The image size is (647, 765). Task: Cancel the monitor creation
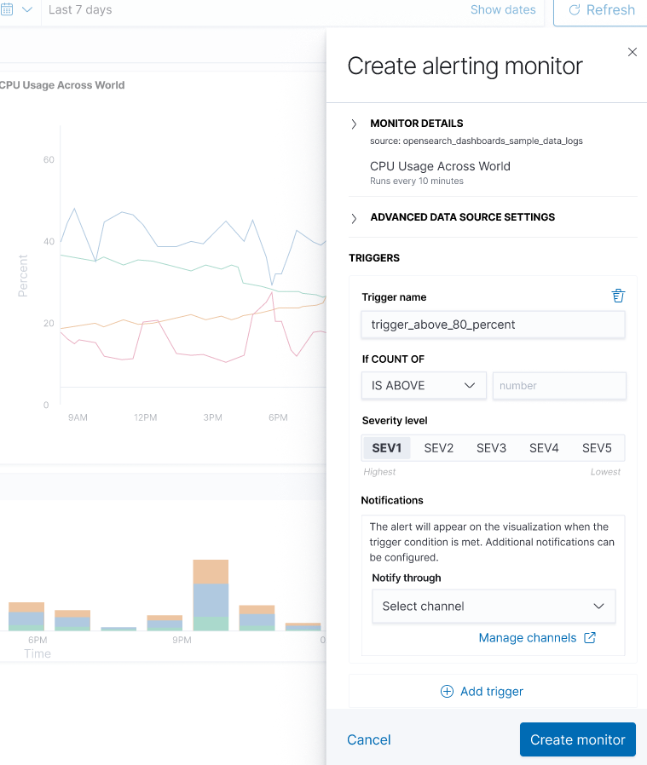tap(368, 739)
